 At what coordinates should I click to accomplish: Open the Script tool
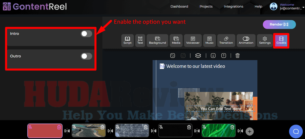click(x=128, y=41)
